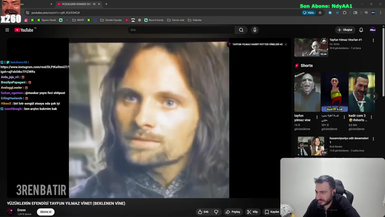Go to YouTube home via logo

(x=24, y=30)
